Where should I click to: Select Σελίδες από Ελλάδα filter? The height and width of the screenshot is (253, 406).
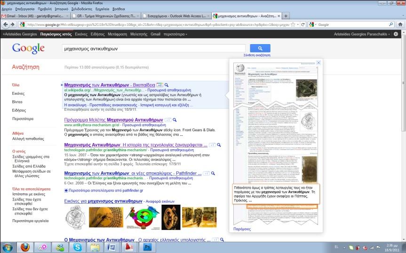29,166
